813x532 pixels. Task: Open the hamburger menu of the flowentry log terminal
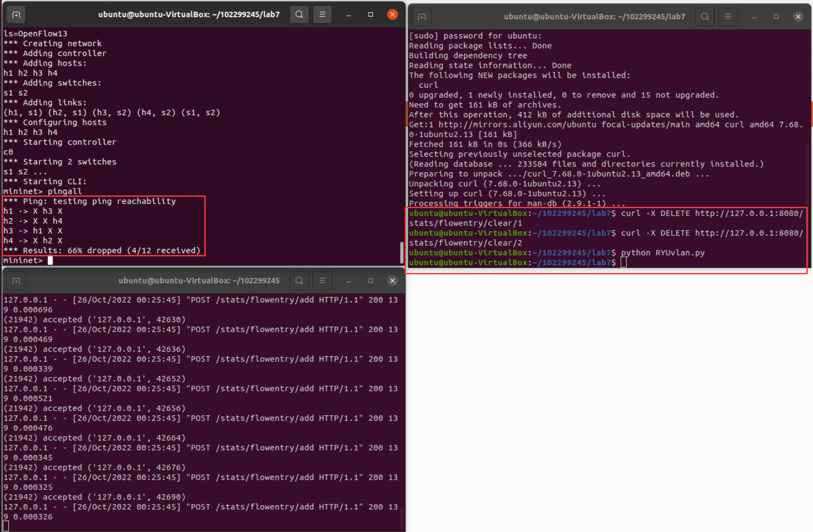tap(322, 281)
